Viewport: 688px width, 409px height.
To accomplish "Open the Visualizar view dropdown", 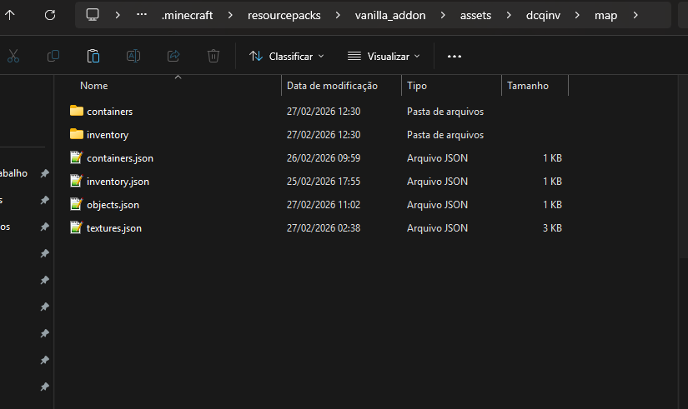I will tap(384, 56).
